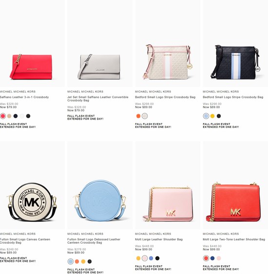Select the black swatch for Fulton debossed canteen bag
Screen dimensions: 268x274
(90, 261)
